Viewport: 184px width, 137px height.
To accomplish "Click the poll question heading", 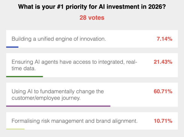I will [92, 7].
